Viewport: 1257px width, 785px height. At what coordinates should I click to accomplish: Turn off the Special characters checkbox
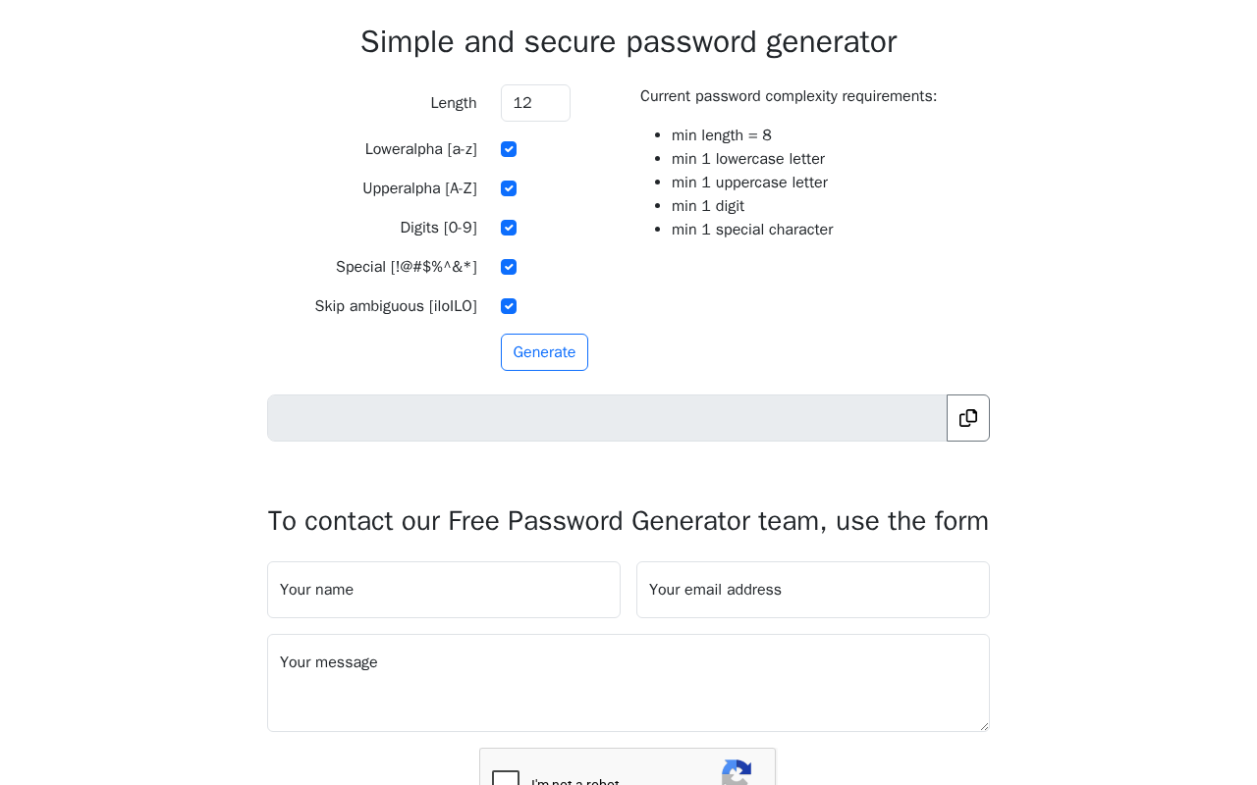(509, 267)
